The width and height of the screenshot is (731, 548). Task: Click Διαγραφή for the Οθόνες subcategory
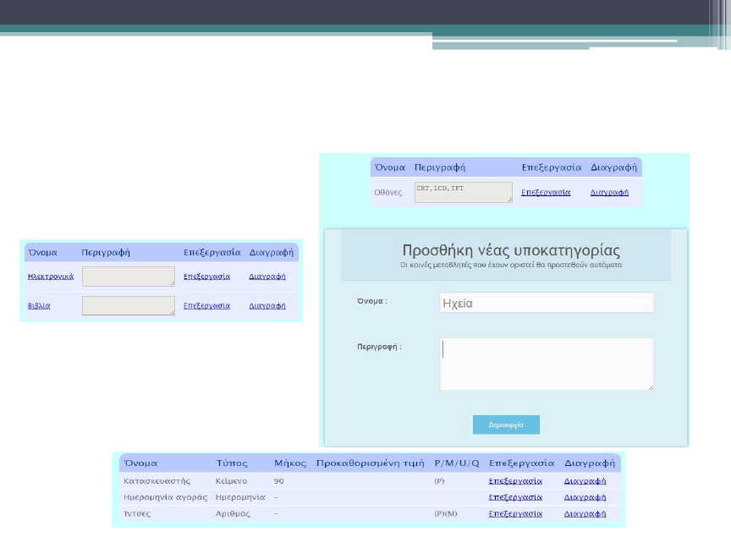(609, 193)
